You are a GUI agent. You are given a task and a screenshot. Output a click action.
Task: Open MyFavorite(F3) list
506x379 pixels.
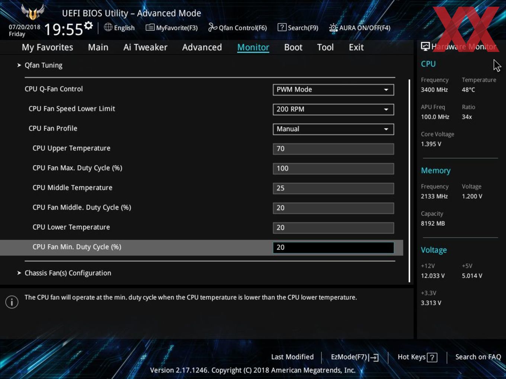(172, 27)
